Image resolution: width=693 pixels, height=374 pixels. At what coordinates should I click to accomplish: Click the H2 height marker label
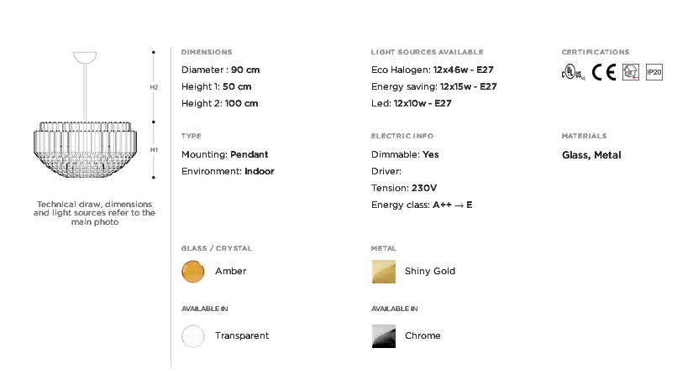[154, 87]
